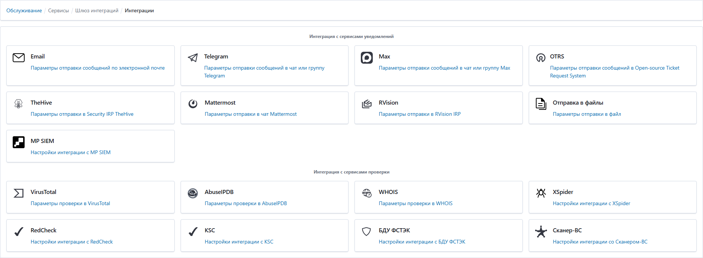Click the WHOIS globe icon
Image resolution: width=703 pixels, height=258 pixels.
(367, 193)
